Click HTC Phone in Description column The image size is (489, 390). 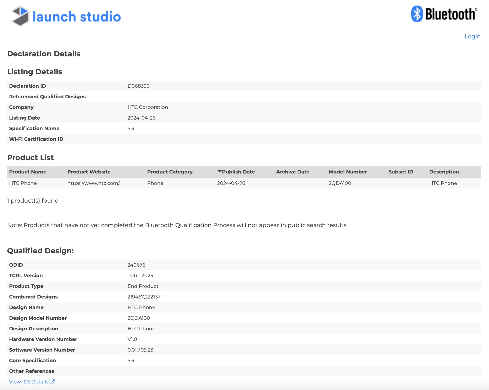pyautogui.click(x=443, y=183)
